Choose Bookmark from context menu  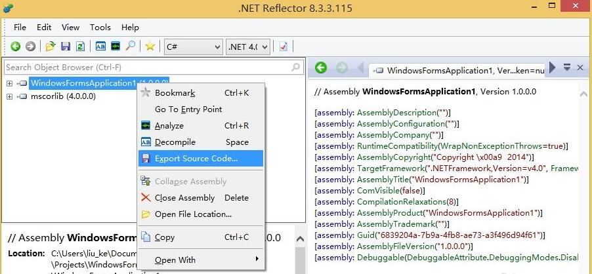(201, 92)
